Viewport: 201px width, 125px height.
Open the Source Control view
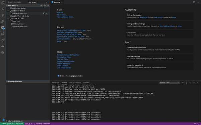(3, 15)
